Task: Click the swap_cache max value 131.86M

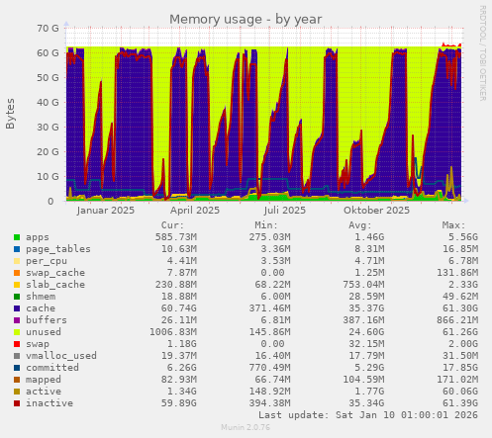Action: click(457, 273)
